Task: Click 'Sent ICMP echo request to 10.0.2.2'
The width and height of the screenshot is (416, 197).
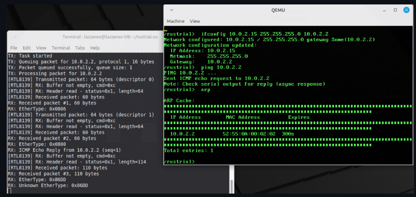Action: pyautogui.click(x=216, y=78)
